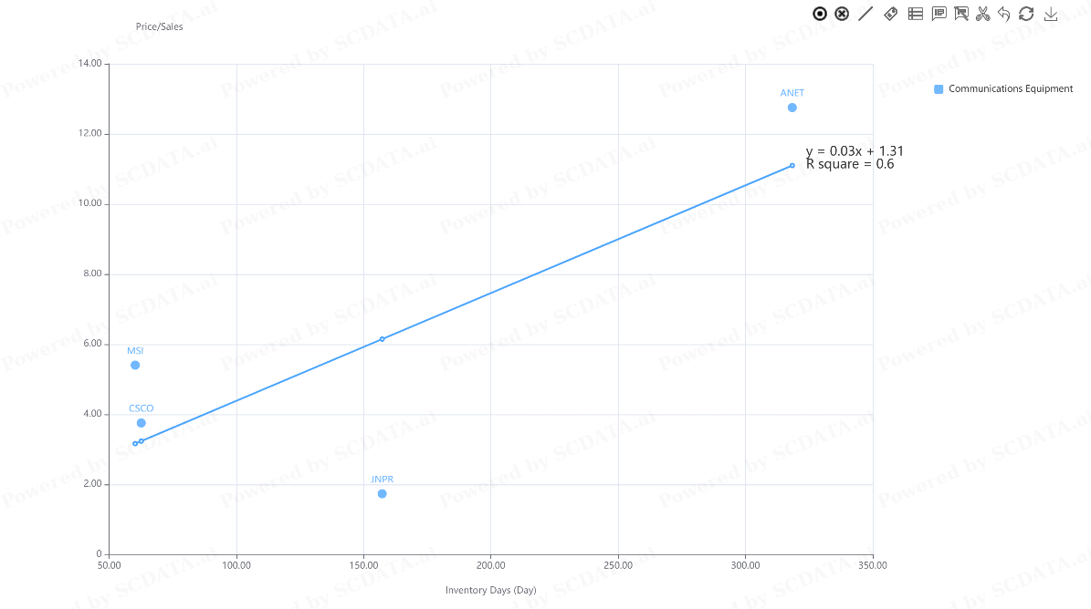Select the MSI data point
This screenshot has width=1091, height=609.
click(x=135, y=366)
